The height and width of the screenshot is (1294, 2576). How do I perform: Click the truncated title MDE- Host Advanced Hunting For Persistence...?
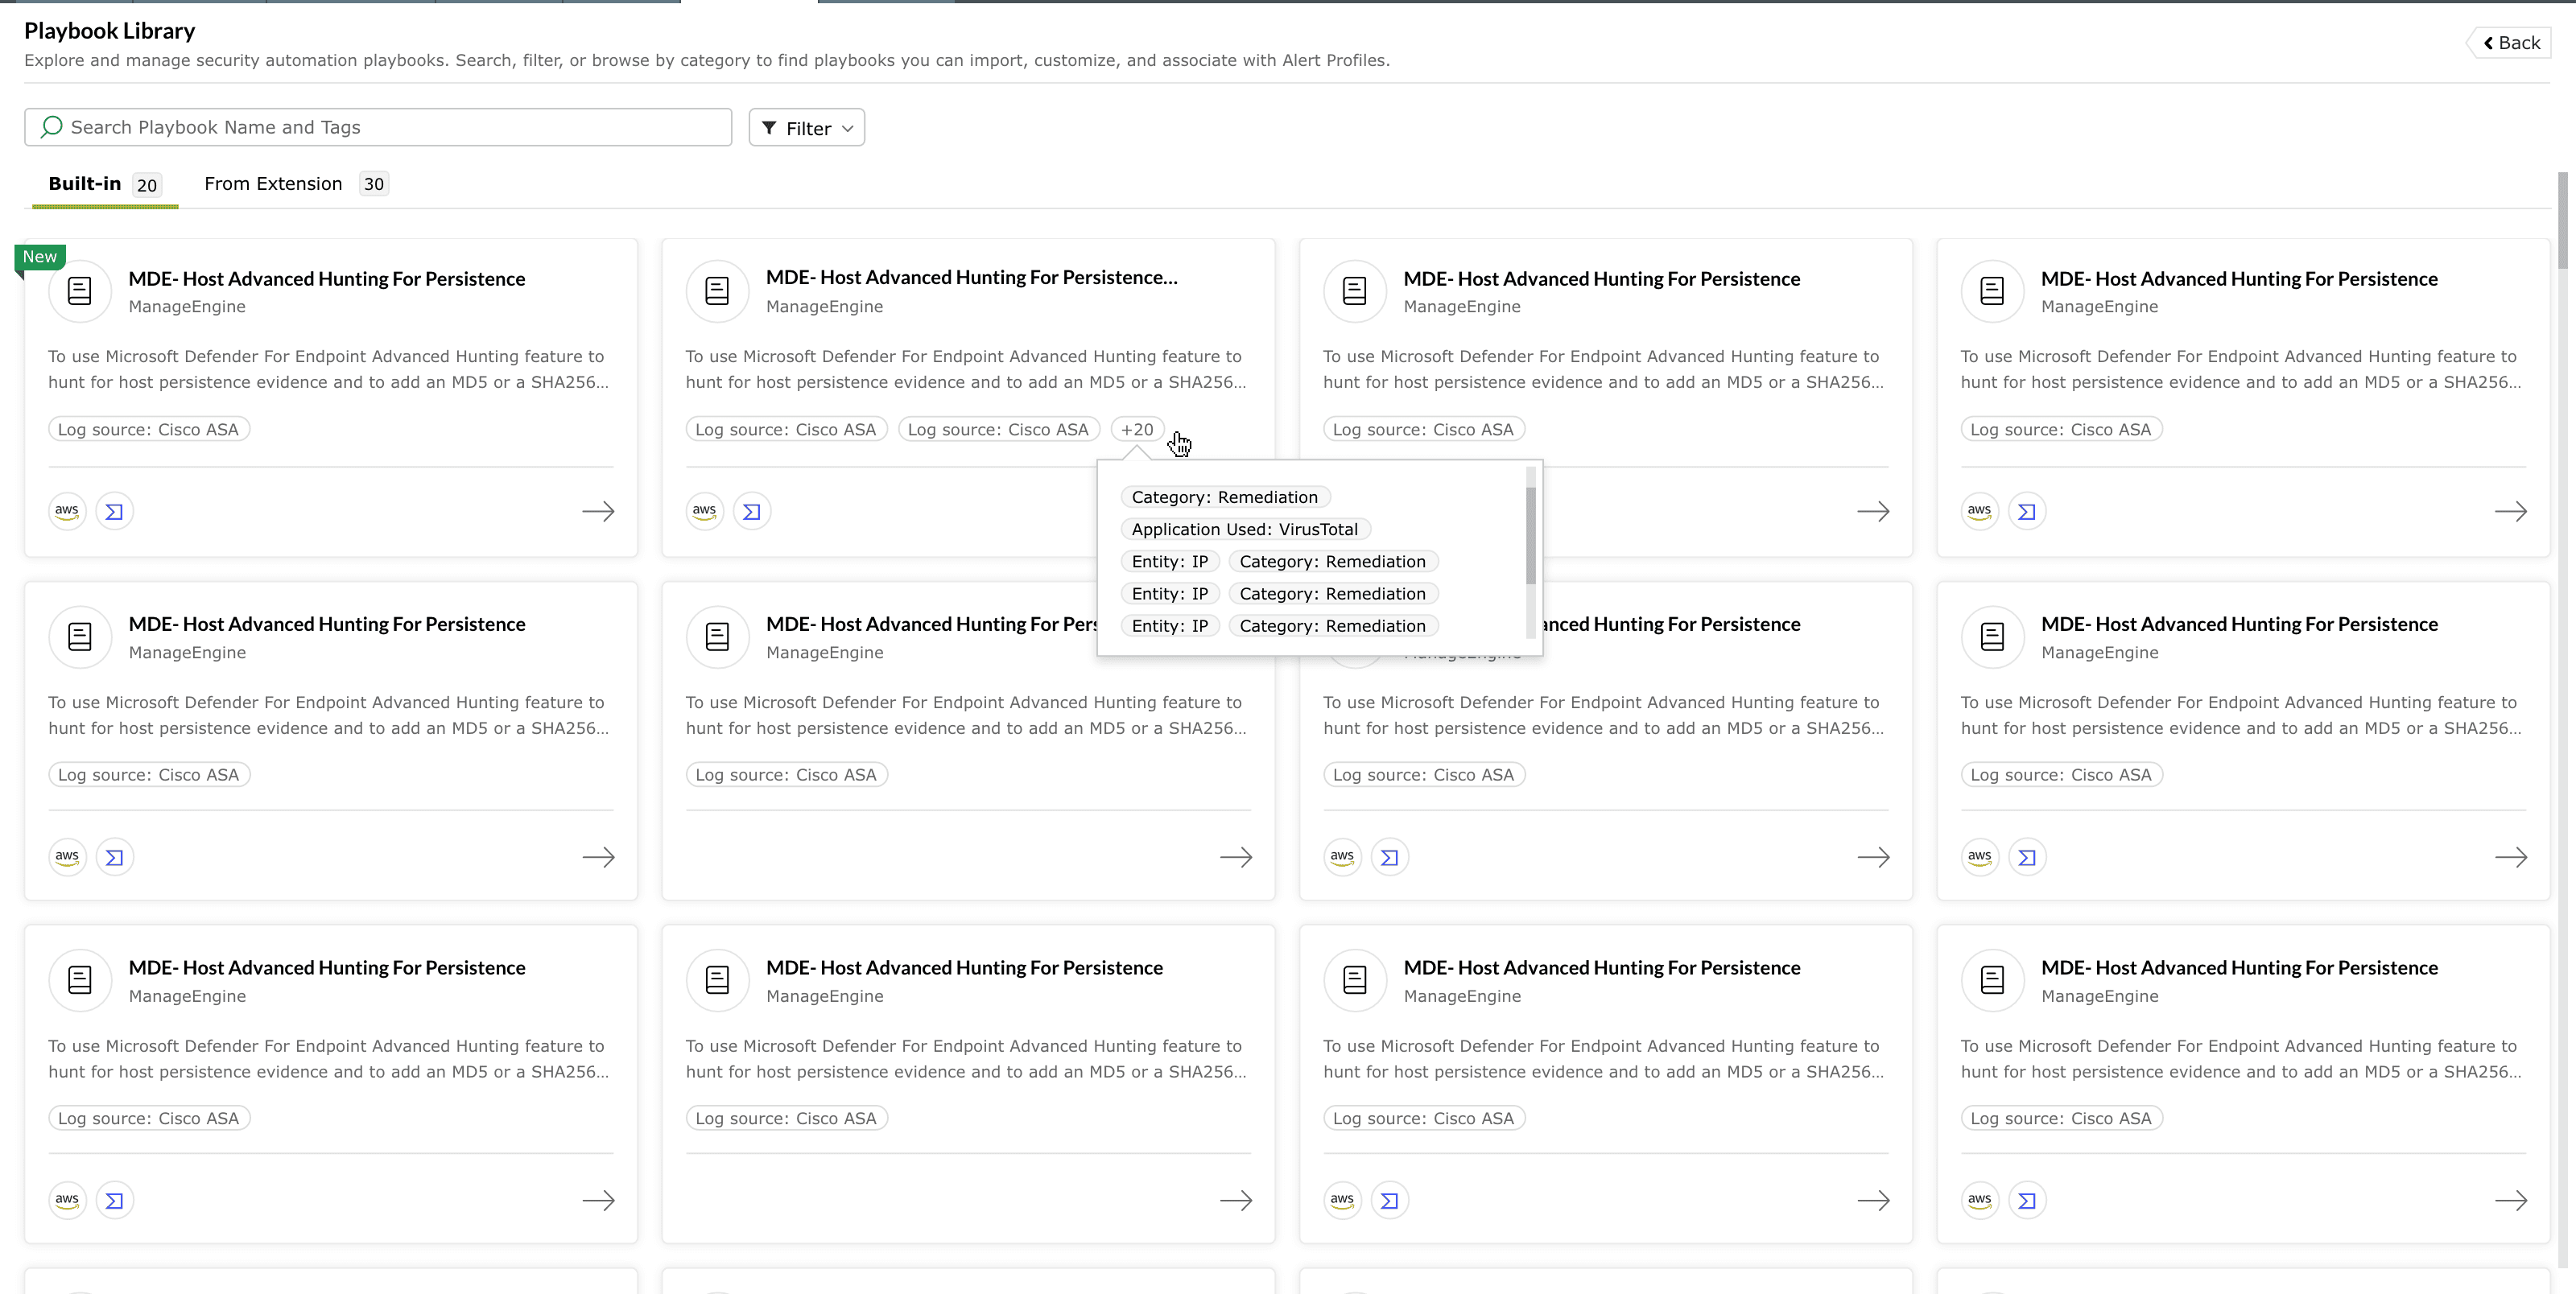[x=972, y=277]
